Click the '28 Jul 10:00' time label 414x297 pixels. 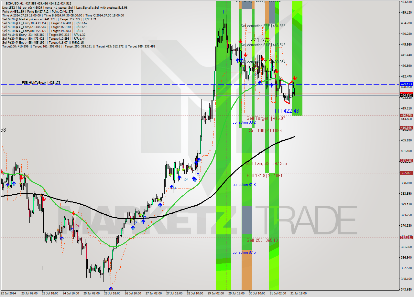pyautogui.click(x=195, y=293)
